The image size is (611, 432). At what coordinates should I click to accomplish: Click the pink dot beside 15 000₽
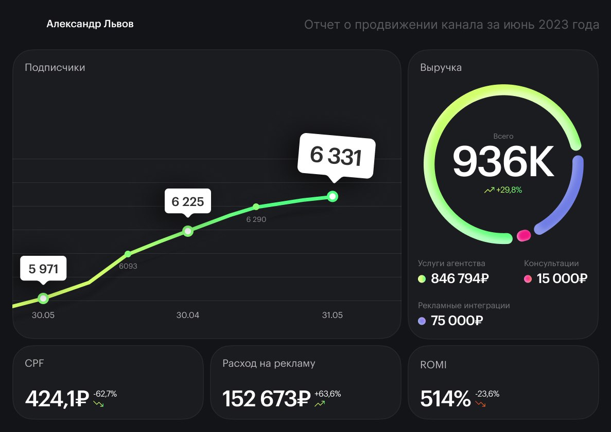(528, 279)
